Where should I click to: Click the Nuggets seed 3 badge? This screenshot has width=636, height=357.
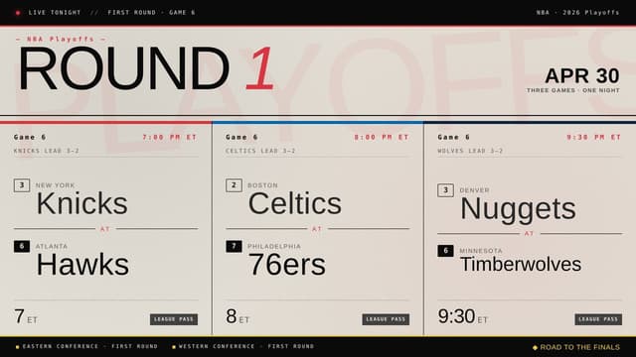pos(446,190)
